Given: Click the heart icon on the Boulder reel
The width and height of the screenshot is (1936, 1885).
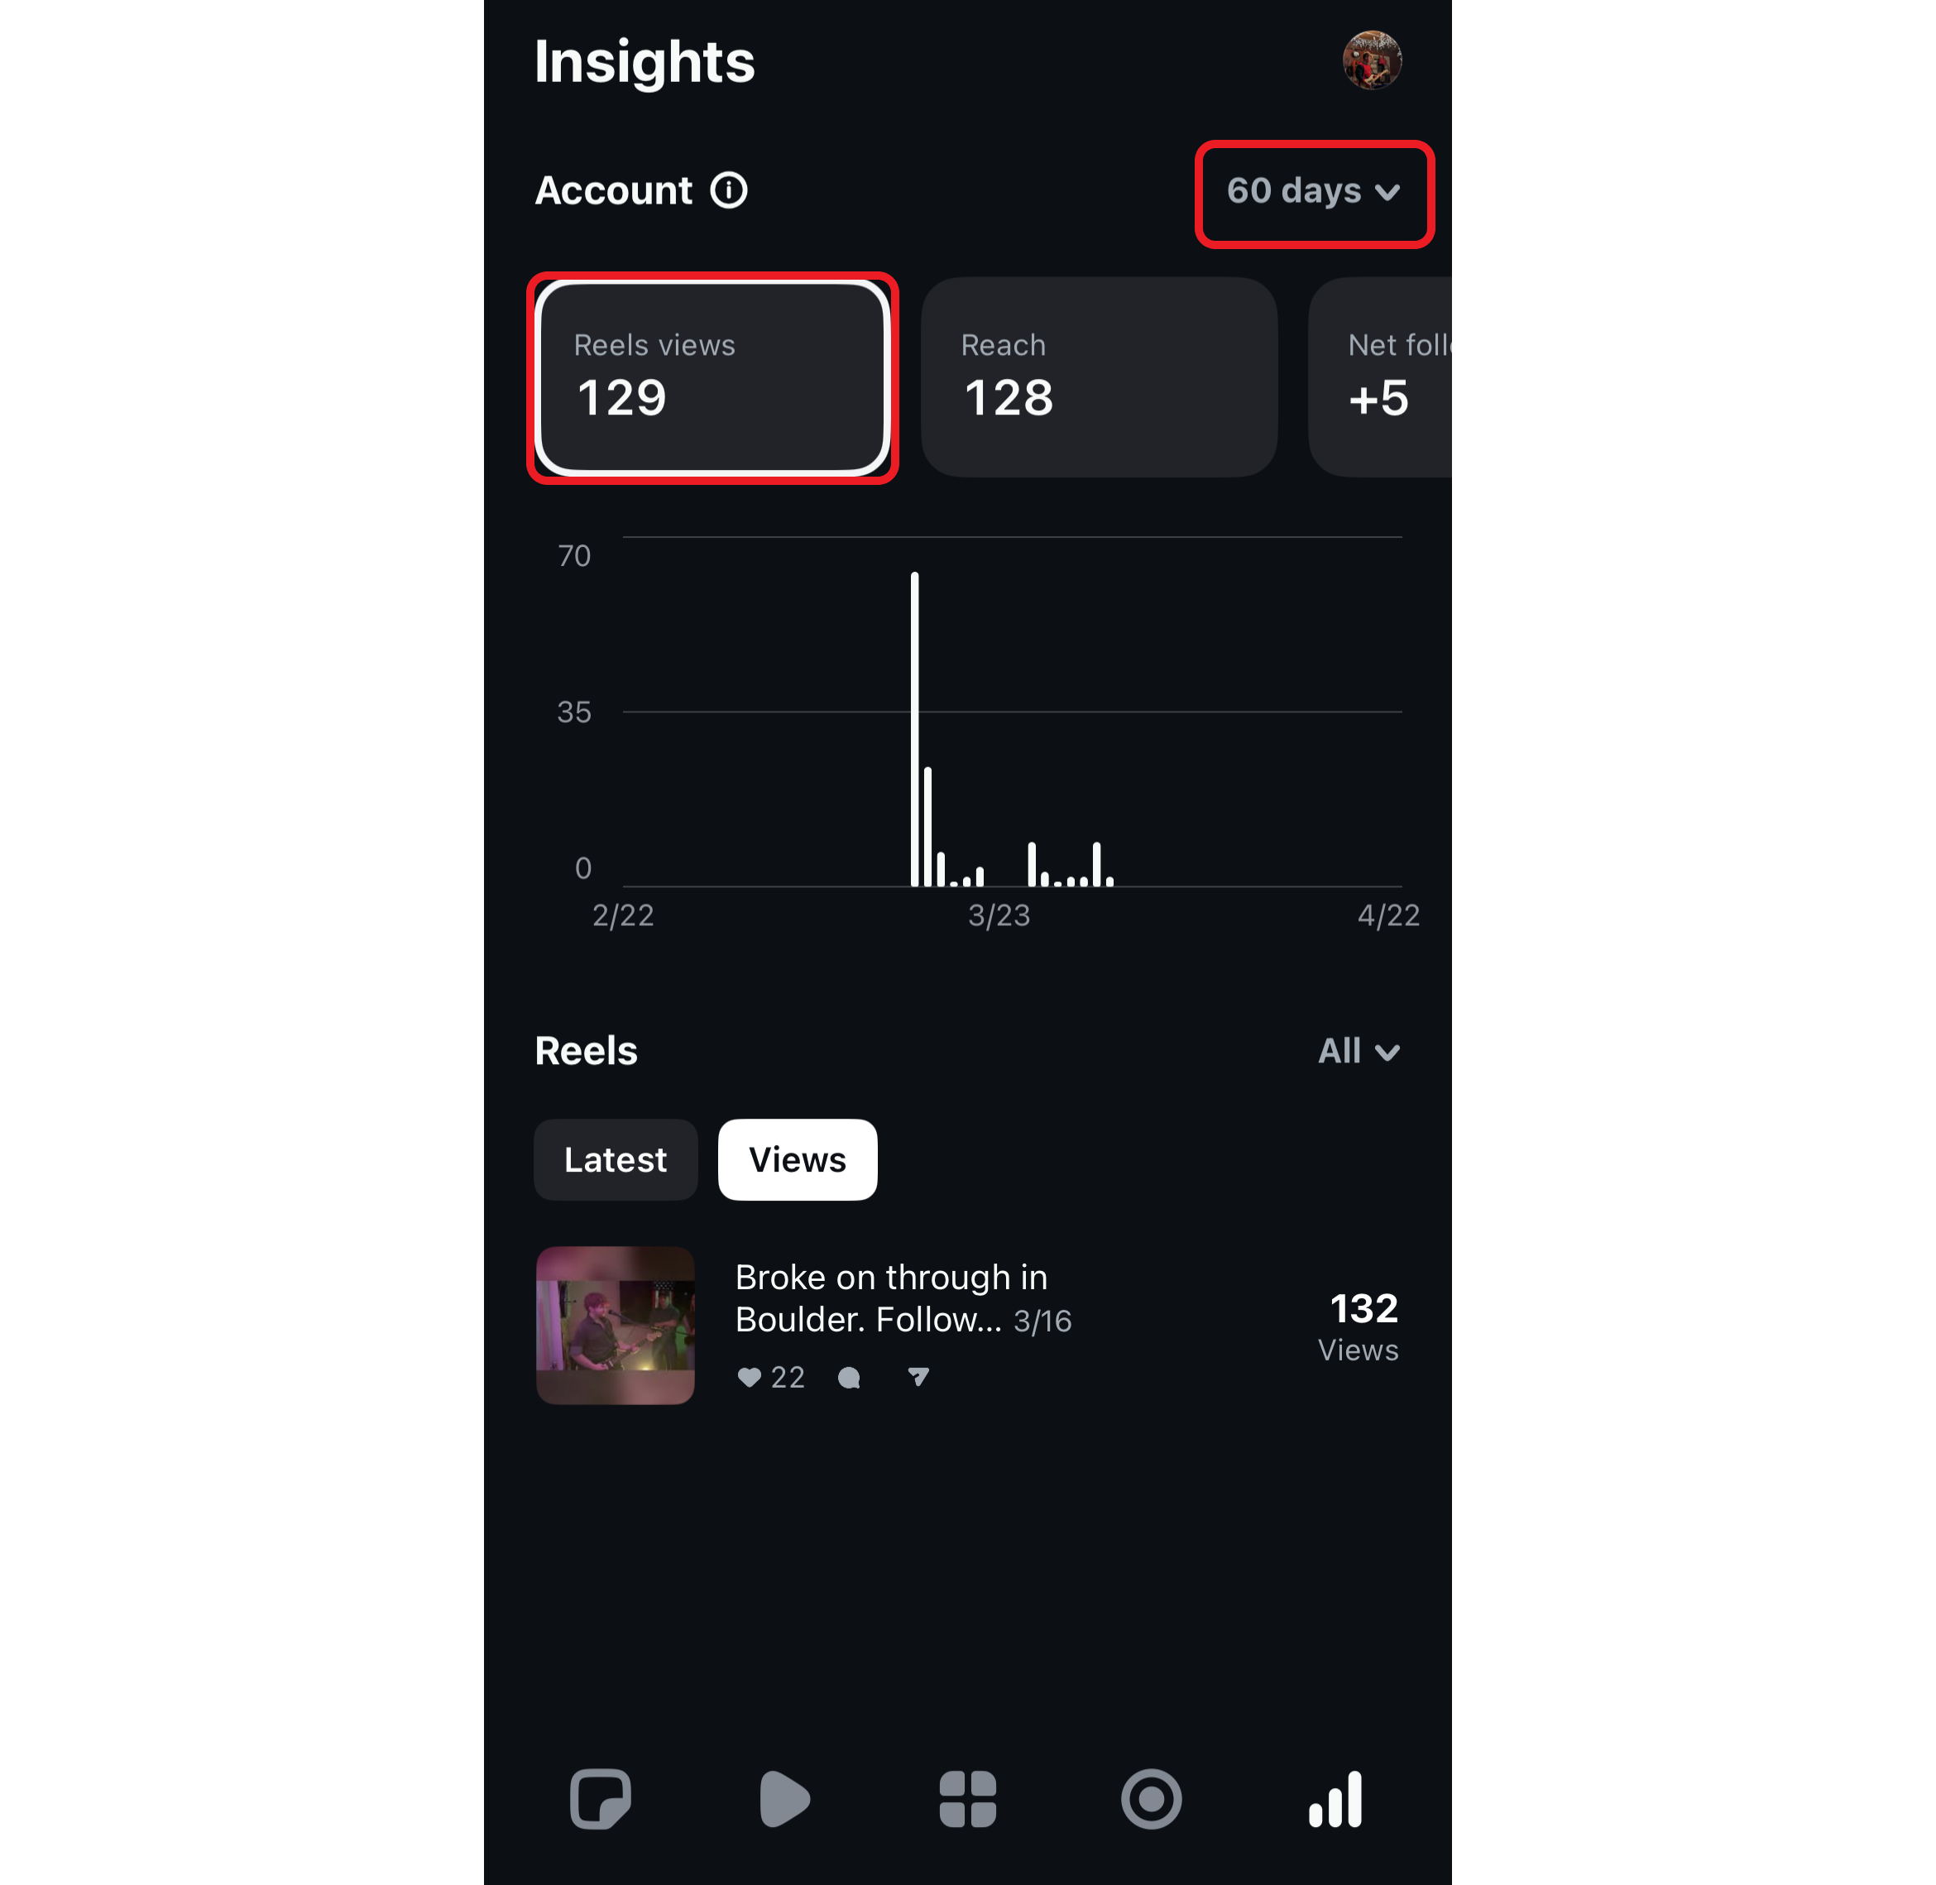Looking at the screenshot, I should click(x=750, y=1377).
